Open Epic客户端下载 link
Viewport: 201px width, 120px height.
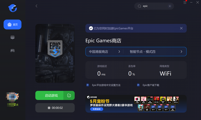(x=151, y=85)
